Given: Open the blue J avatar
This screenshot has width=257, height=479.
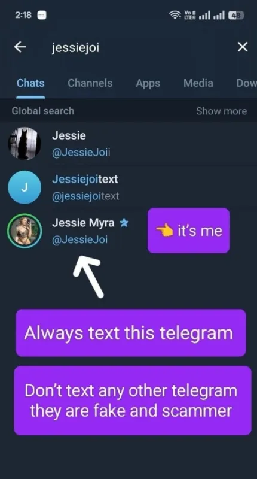Looking at the screenshot, I should point(25,187).
